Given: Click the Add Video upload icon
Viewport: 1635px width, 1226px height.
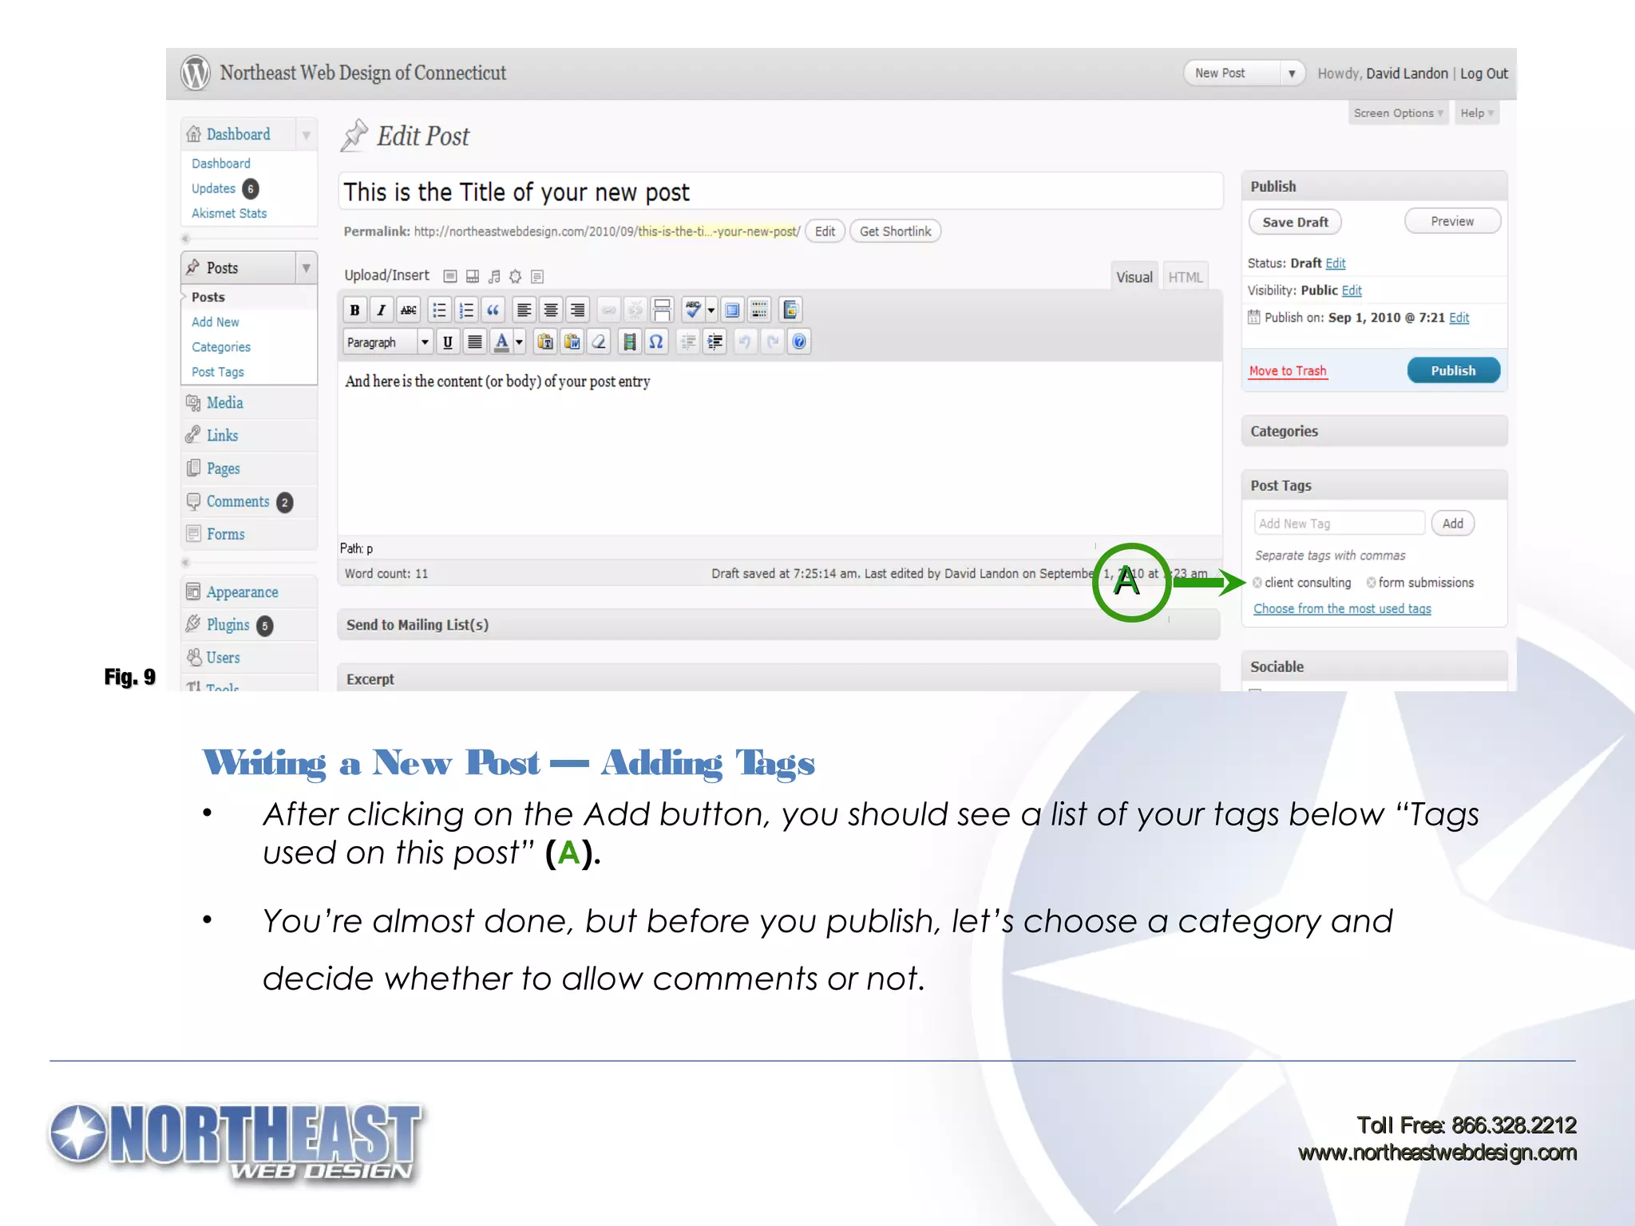Looking at the screenshot, I should 473,276.
